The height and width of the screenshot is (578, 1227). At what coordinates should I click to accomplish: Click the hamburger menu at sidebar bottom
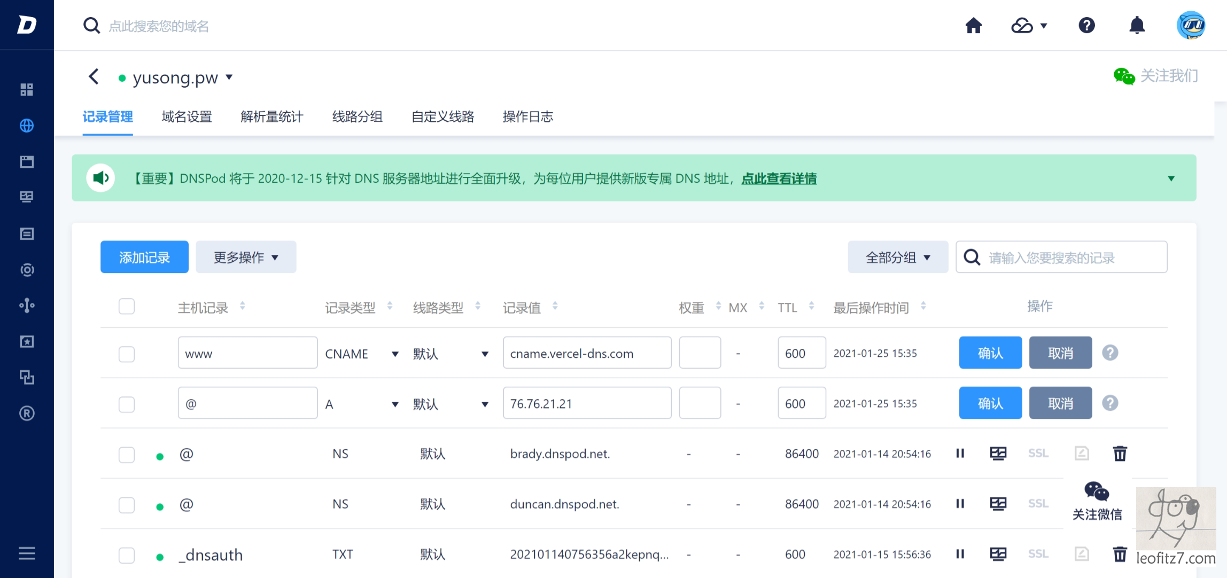click(x=27, y=553)
